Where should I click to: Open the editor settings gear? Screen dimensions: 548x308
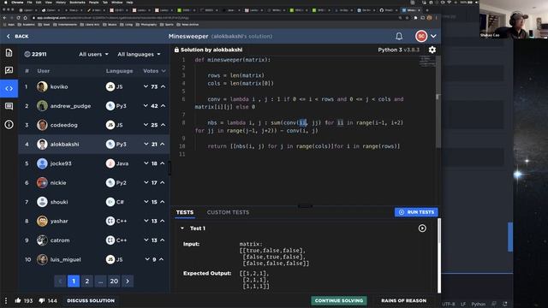[x=432, y=50]
